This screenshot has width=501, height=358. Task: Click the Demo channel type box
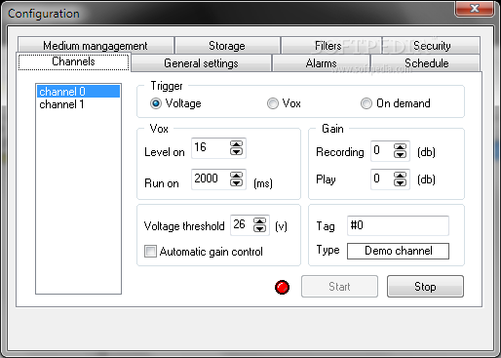tap(398, 251)
